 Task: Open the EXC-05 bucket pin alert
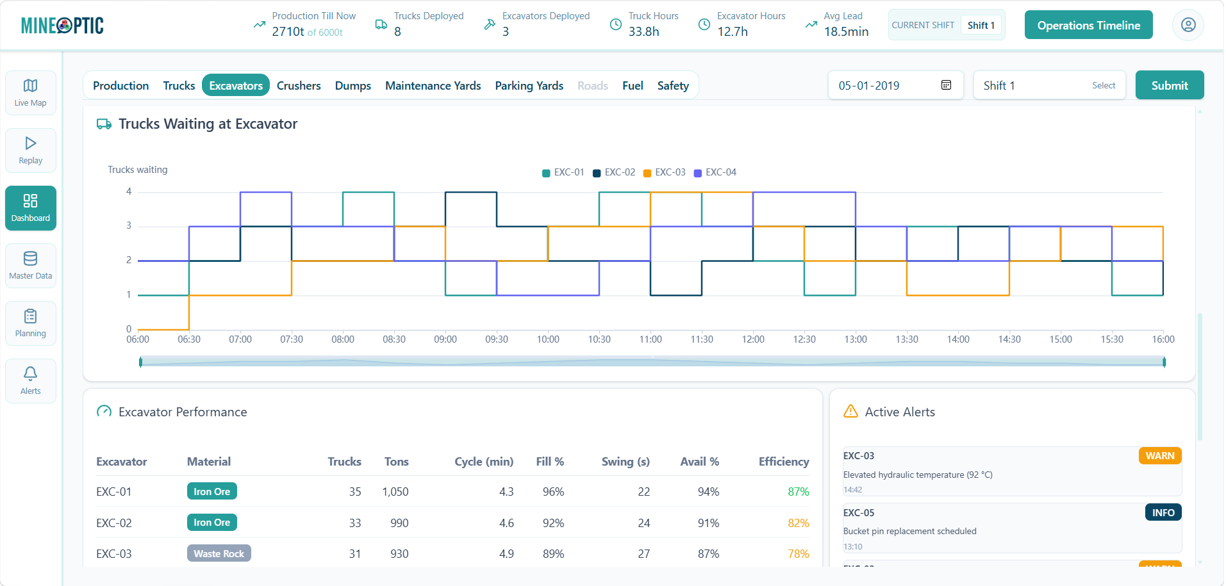click(1012, 528)
